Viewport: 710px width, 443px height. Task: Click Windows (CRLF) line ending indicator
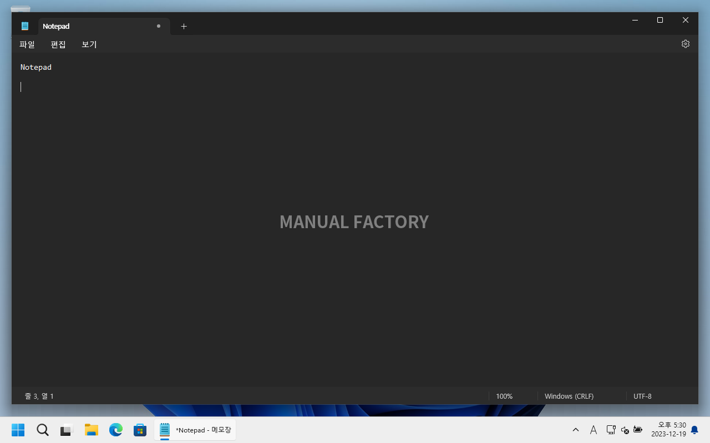click(569, 396)
